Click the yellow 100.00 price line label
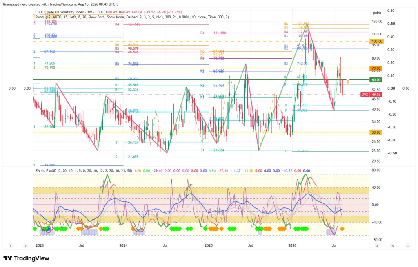 (x=377, y=41)
